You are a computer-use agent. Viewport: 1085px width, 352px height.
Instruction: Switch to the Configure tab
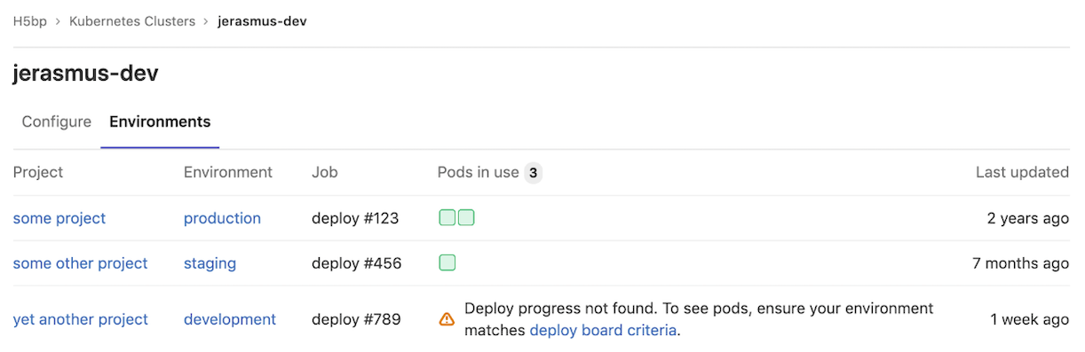57,121
